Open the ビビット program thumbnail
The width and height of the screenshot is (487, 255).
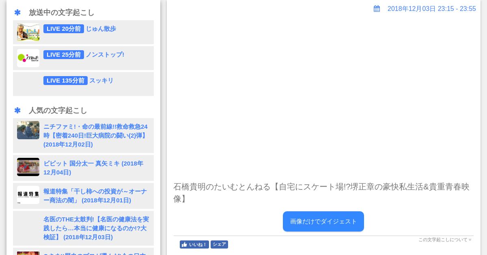coord(28,167)
